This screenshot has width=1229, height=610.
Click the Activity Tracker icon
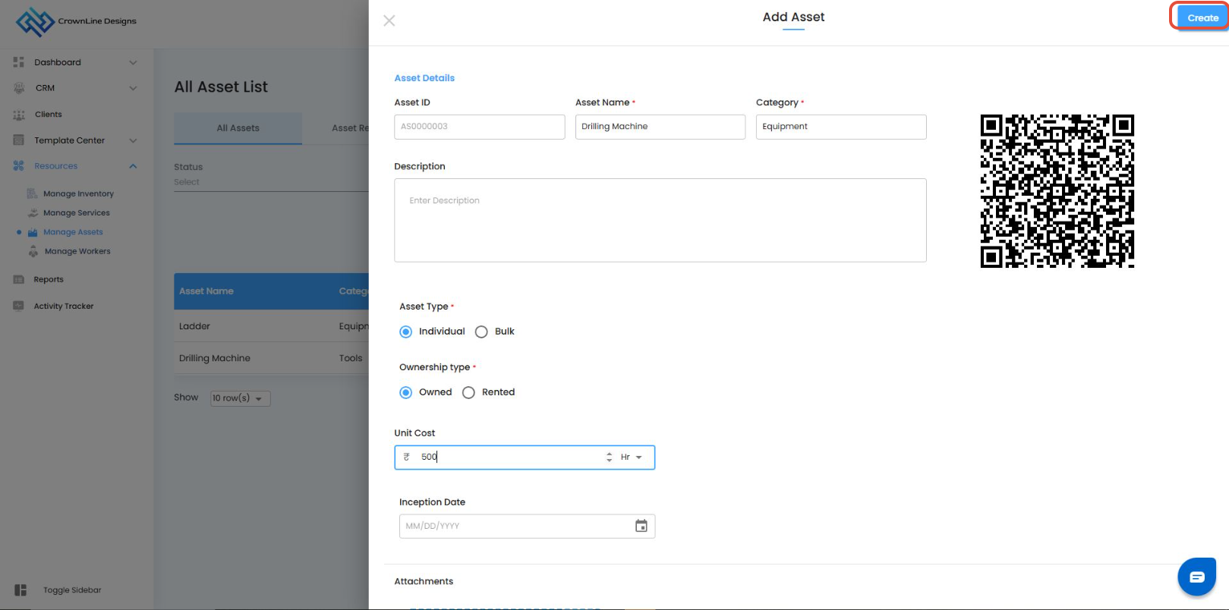point(19,306)
